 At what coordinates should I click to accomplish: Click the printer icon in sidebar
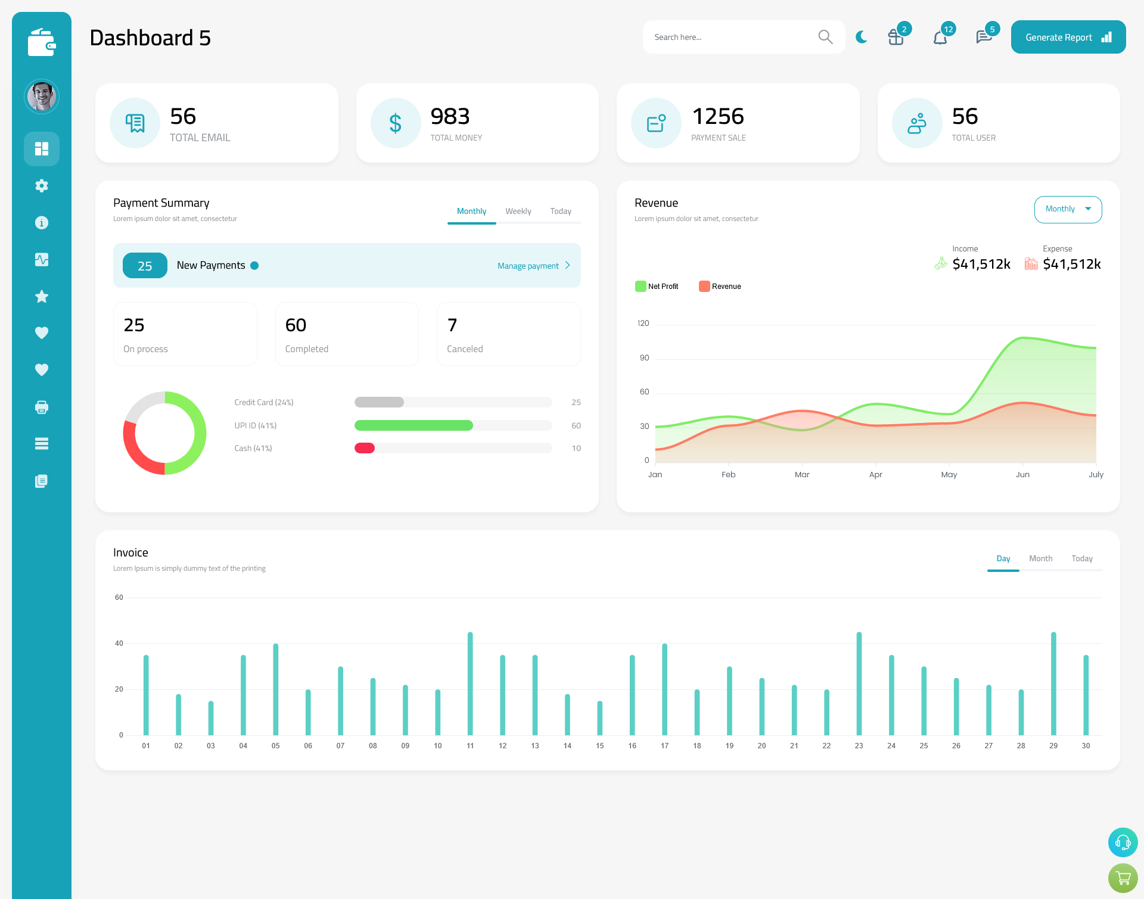42,406
